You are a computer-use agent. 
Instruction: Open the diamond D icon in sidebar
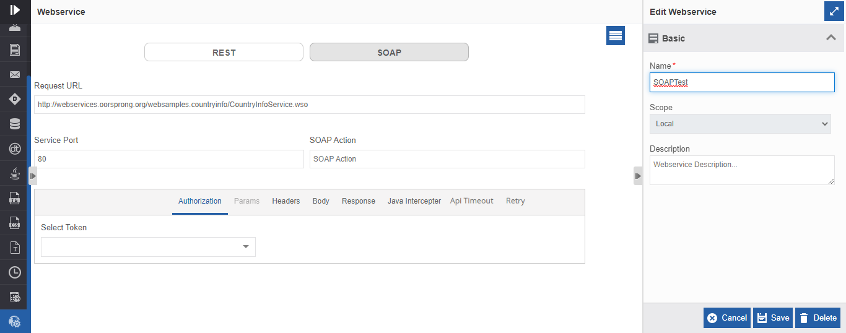coord(15,99)
